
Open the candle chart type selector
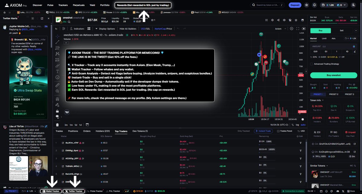64,29
